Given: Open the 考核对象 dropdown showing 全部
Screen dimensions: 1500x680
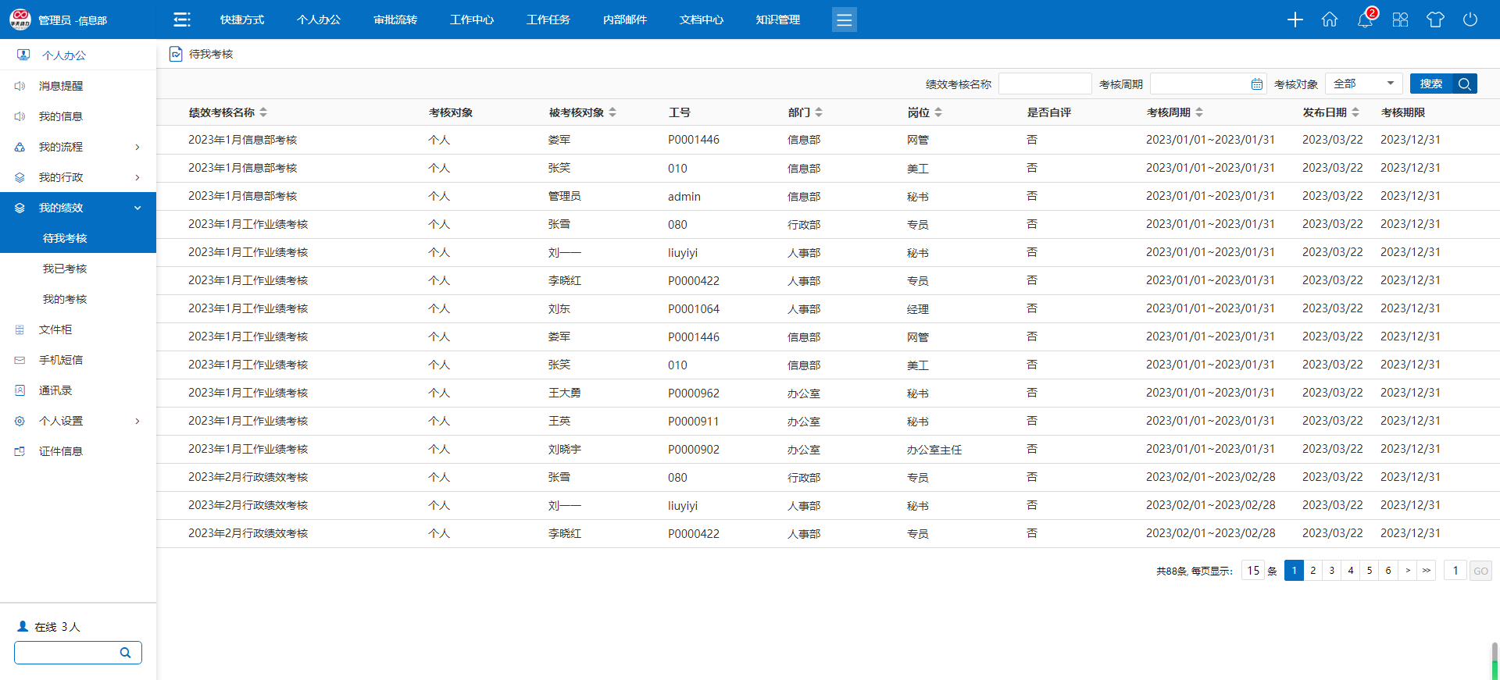Looking at the screenshot, I should coord(1363,84).
